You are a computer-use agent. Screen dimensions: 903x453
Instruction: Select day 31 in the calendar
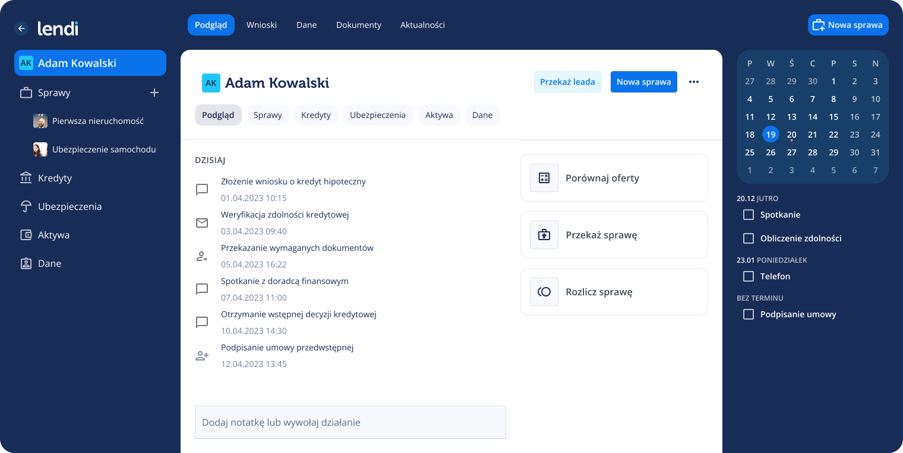(x=875, y=152)
